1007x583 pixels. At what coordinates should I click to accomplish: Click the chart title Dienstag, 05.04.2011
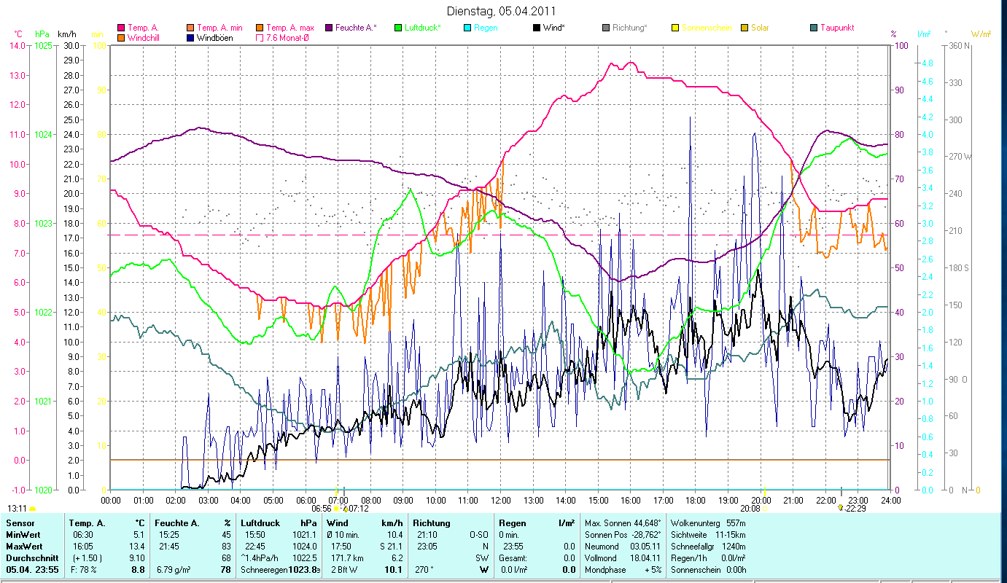pos(500,11)
